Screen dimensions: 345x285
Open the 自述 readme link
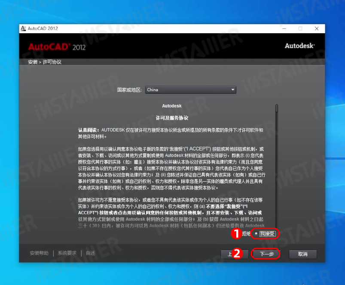(x=90, y=253)
